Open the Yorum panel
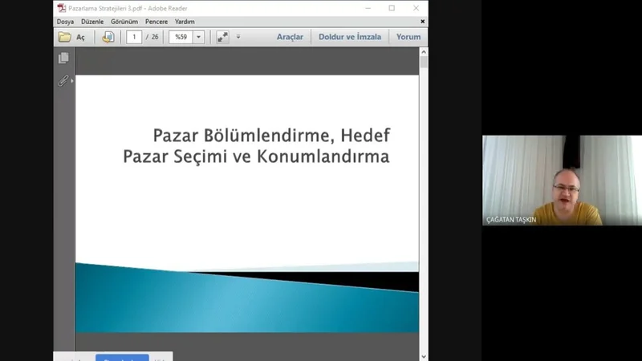642x361 pixels. [x=408, y=37]
